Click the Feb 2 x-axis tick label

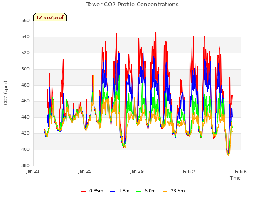coord(189,172)
